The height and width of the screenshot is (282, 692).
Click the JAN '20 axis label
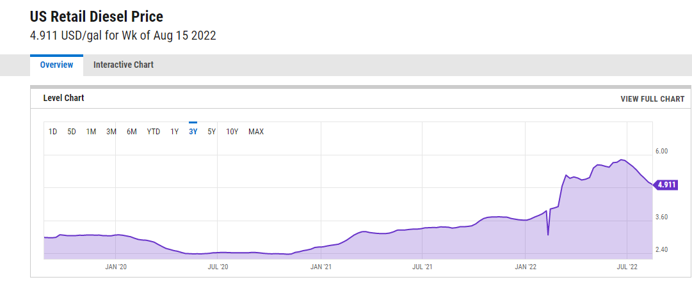click(116, 267)
